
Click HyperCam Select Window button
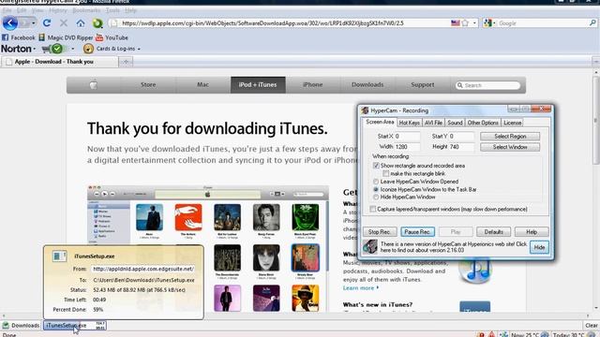pyautogui.click(x=510, y=147)
